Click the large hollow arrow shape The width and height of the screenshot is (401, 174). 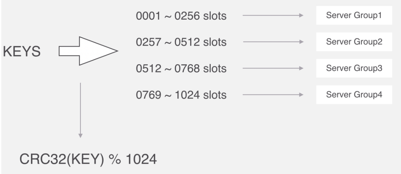pyautogui.click(x=88, y=51)
